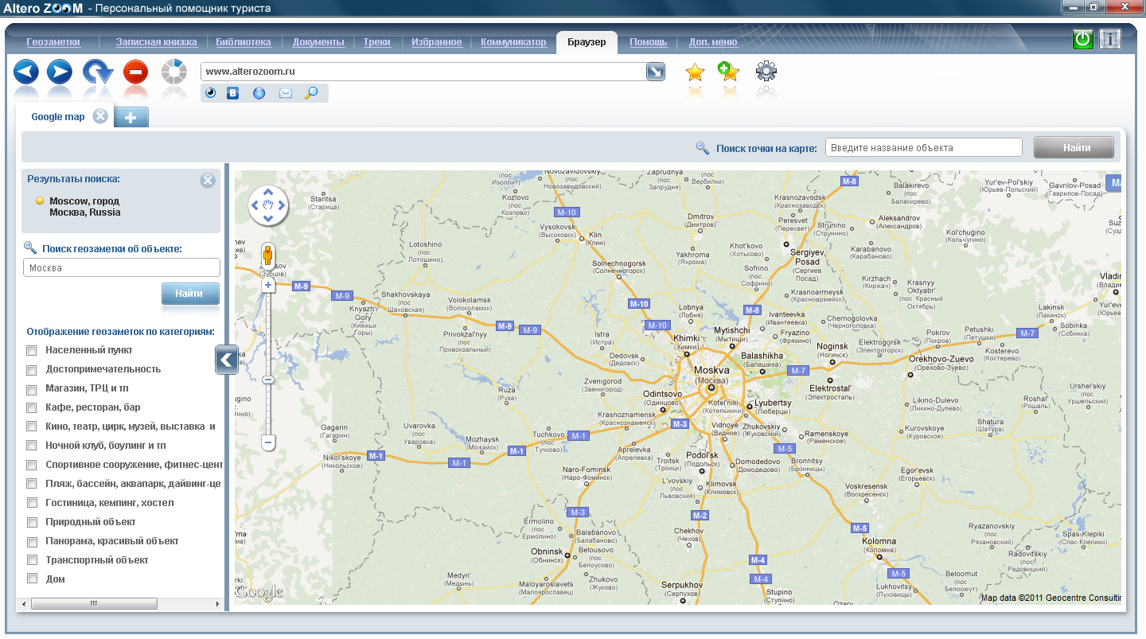Toggle the 'Дом' checkbox
Screen dimensions: 1146x639
[x=32, y=579]
